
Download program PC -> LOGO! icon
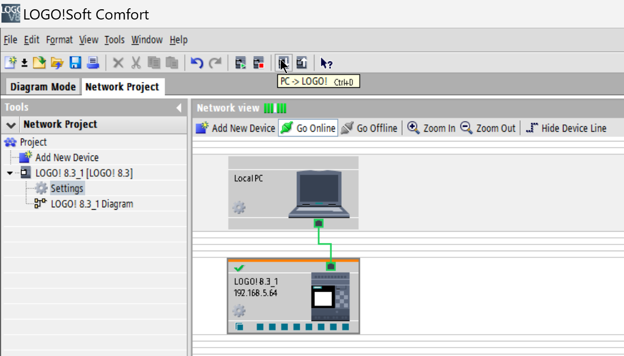coord(284,62)
